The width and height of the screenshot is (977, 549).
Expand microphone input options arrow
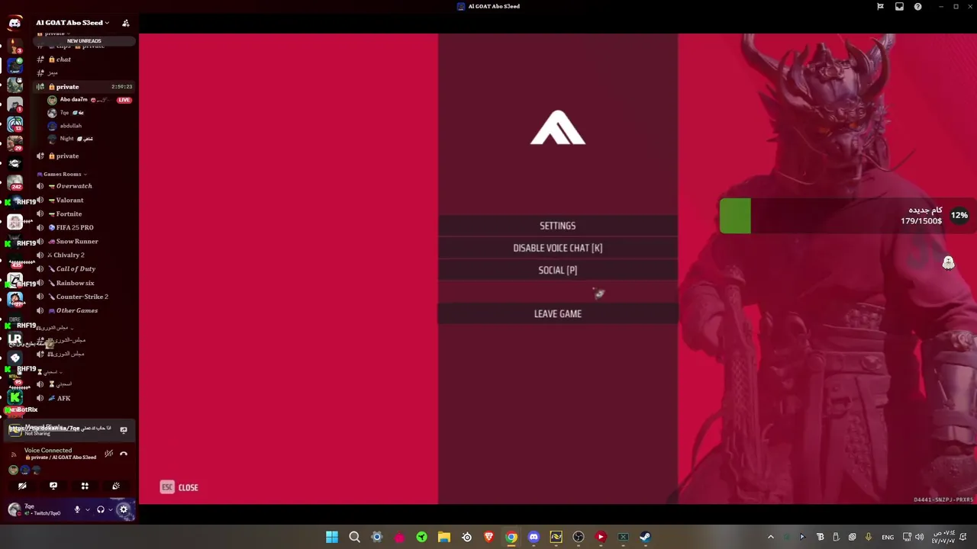click(87, 509)
